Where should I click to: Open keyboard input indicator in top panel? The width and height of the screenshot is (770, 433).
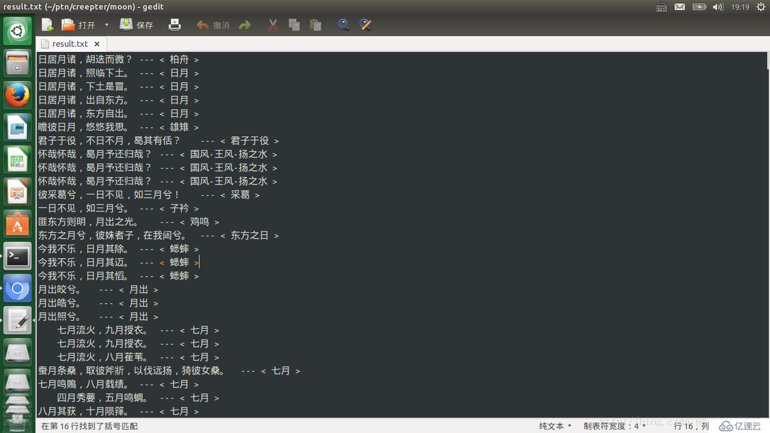[662, 7]
